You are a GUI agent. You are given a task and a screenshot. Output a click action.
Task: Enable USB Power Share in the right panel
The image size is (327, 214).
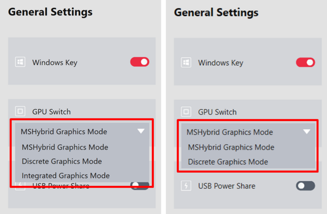[306, 186]
